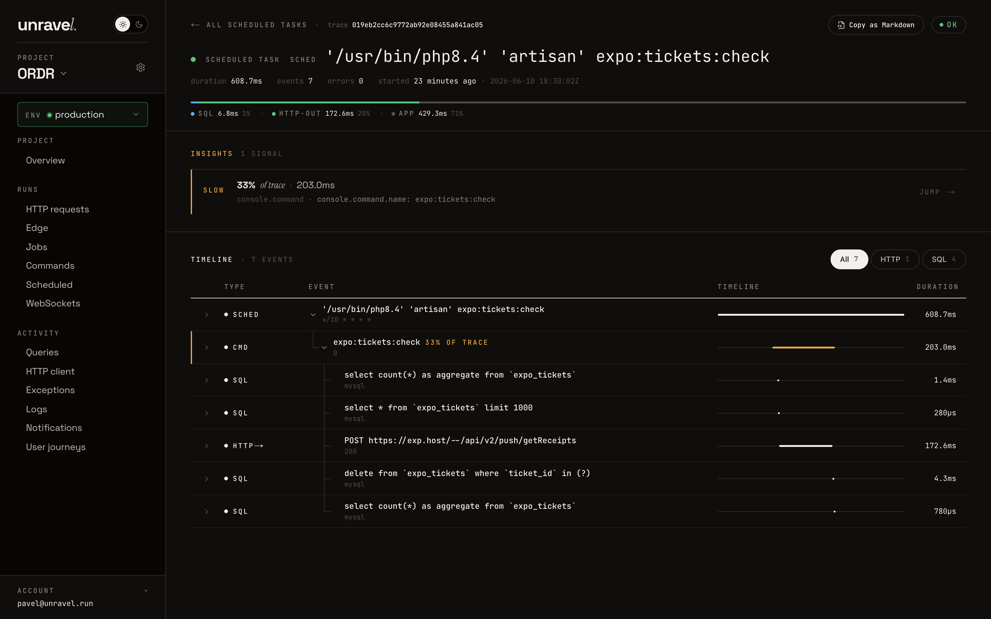Image resolution: width=991 pixels, height=619 pixels.
Task: Expand the account menu arrow
Action: tap(146, 591)
